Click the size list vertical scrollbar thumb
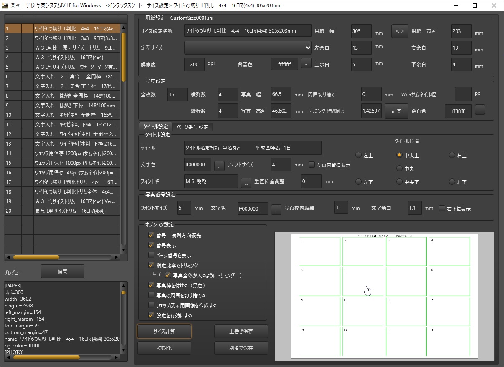Viewport: 504px width, 367px height. click(x=123, y=57)
